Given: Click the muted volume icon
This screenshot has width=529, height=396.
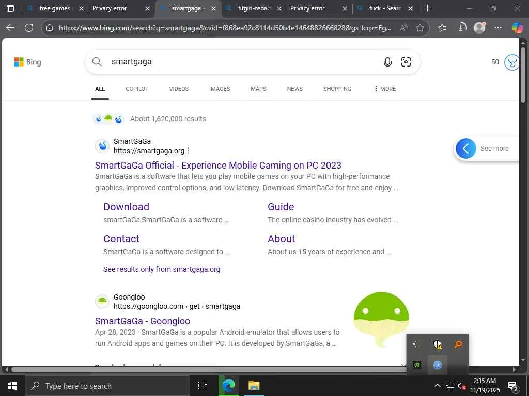Looking at the screenshot, I should 462,386.
